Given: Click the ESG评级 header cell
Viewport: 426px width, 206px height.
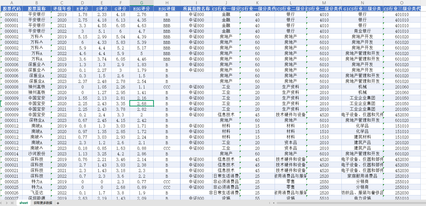Looking at the screenshot, I should pyautogui.click(x=167, y=9).
